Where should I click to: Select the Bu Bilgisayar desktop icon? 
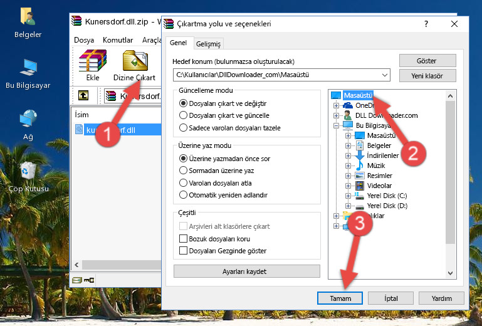point(28,74)
